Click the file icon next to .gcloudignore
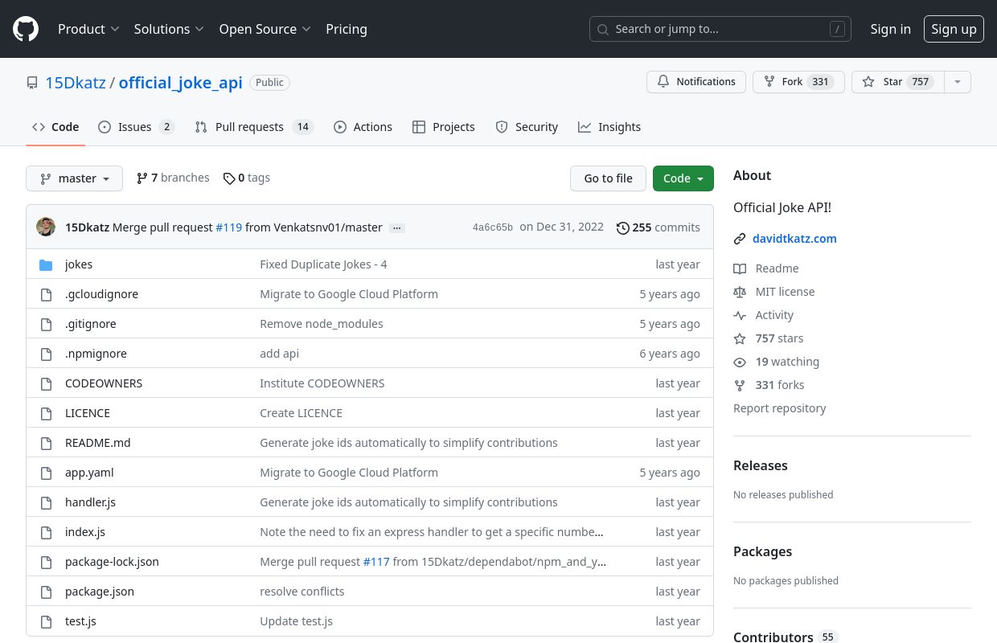Screen dimensions: 997x643 (46, 294)
